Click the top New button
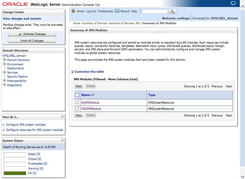The height and width of the screenshot is (179, 245). (x=78, y=86)
